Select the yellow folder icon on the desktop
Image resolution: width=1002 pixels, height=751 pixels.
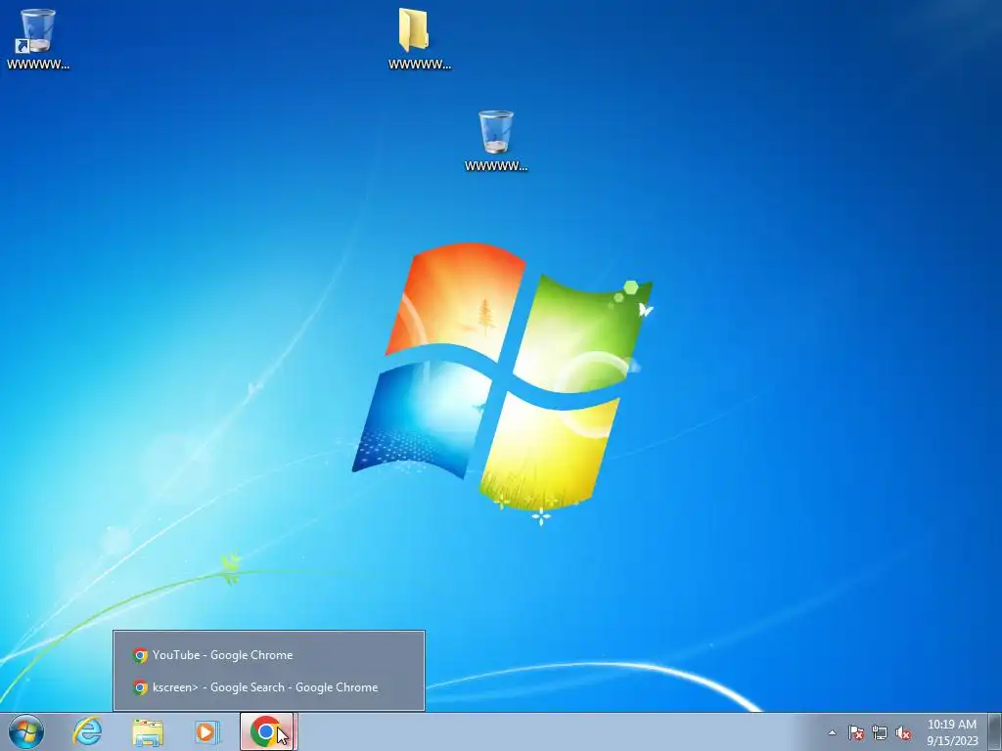pyautogui.click(x=419, y=38)
